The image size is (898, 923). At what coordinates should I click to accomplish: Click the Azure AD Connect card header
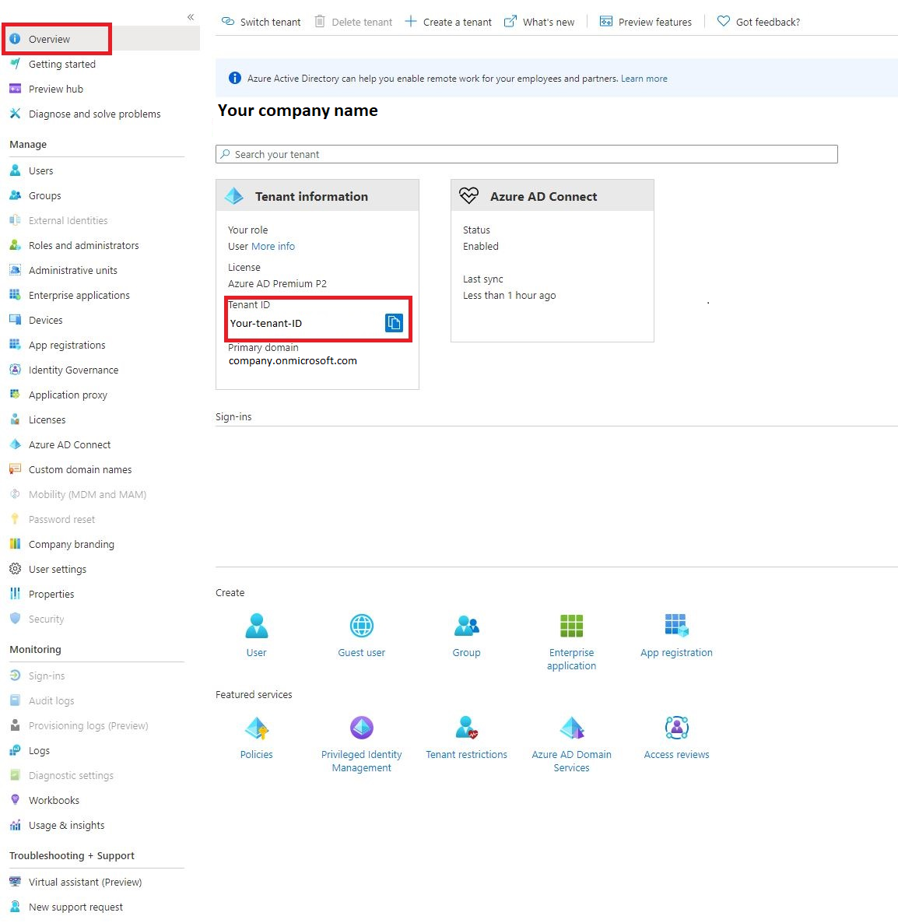click(552, 196)
